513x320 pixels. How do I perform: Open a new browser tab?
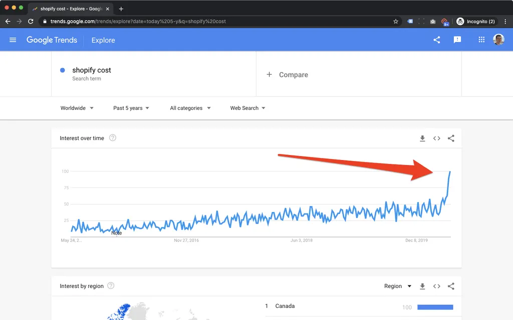point(121,9)
